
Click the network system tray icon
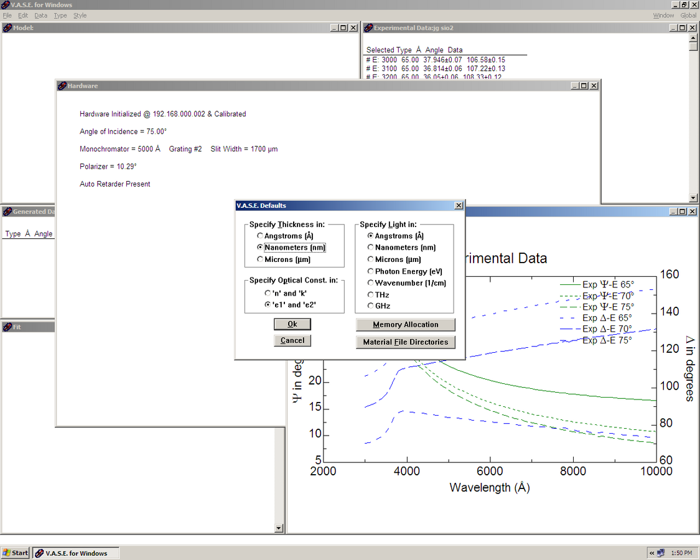(661, 553)
